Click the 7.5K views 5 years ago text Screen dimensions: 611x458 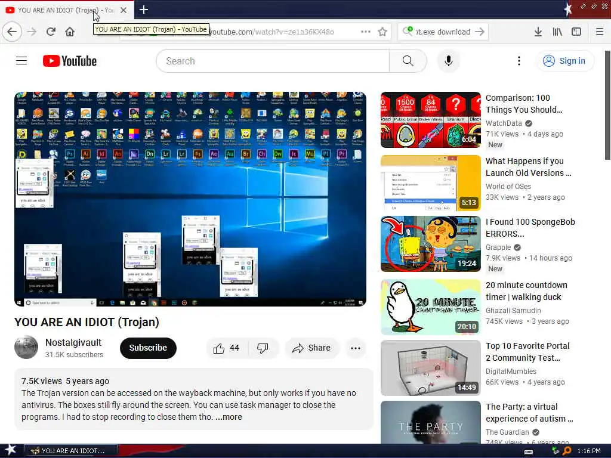coord(65,381)
